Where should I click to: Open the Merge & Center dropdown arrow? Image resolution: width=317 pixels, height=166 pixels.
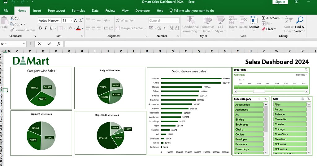pos(145,28)
